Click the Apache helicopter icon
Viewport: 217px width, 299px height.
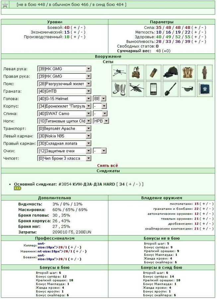pyautogui.click(x=136, y=89)
